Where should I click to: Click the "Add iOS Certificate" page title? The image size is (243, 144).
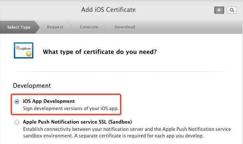(x=108, y=10)
